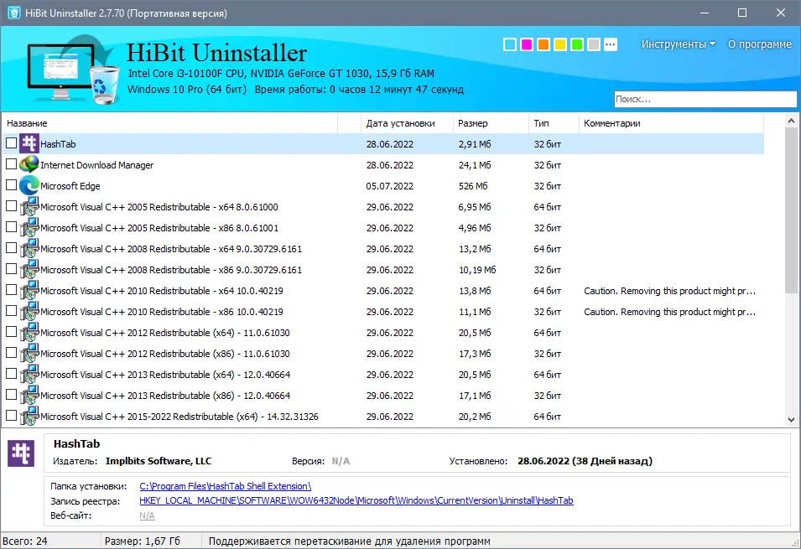The width and height of the screenshot is (801, 549).
Task: Click the list scrollbar up arrow
Action: click(x=791, y=121)
